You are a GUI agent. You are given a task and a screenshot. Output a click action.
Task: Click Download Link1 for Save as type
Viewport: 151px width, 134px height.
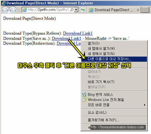(66, 38)
